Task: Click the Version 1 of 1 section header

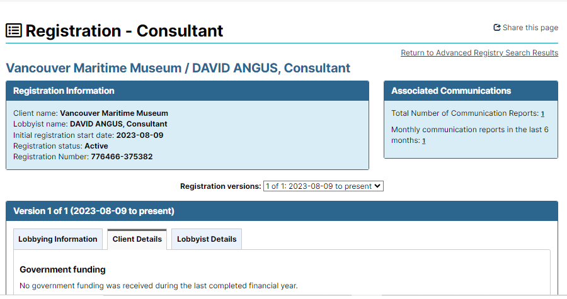Action: tap(282, 211)
